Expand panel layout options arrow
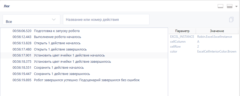Image resolution: width=240 pixels, height=96 pixels. pyautogui.click(x=236, y=7)
